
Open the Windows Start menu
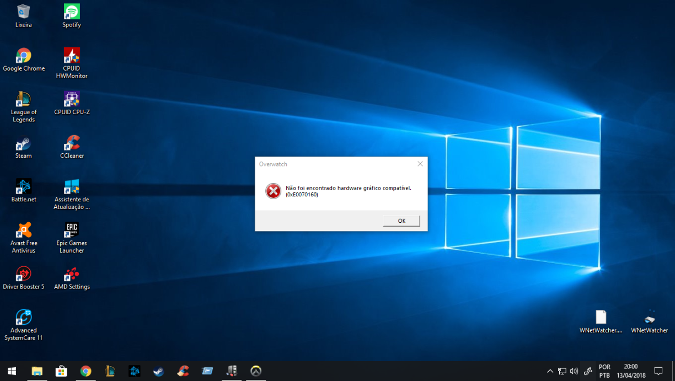(x=12, y=371)
